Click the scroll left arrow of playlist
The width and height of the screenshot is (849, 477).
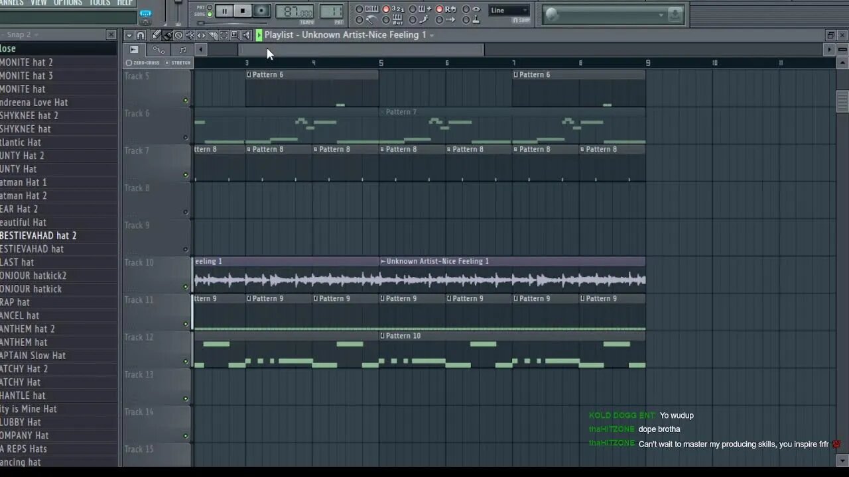tap(200, 50)
